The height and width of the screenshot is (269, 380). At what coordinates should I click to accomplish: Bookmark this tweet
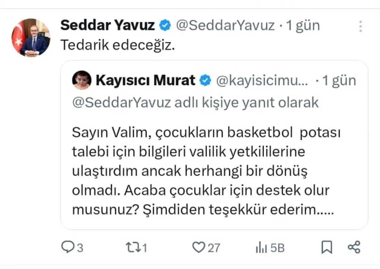[x=327, y=247]
